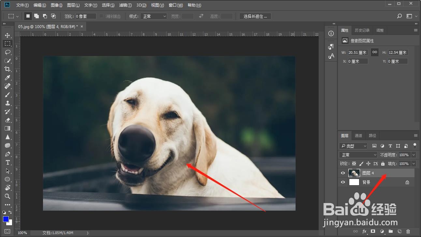Image resolution: width=421 pixels, height=237 pixels.
Task: Toggle layer filtering on/off switch
Action: tap(415, 145)
